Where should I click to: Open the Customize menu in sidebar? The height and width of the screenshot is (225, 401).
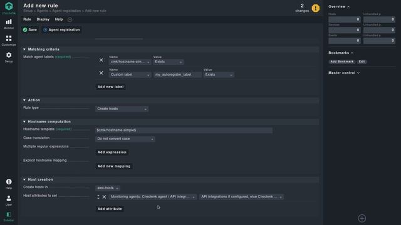pos(9,41)
